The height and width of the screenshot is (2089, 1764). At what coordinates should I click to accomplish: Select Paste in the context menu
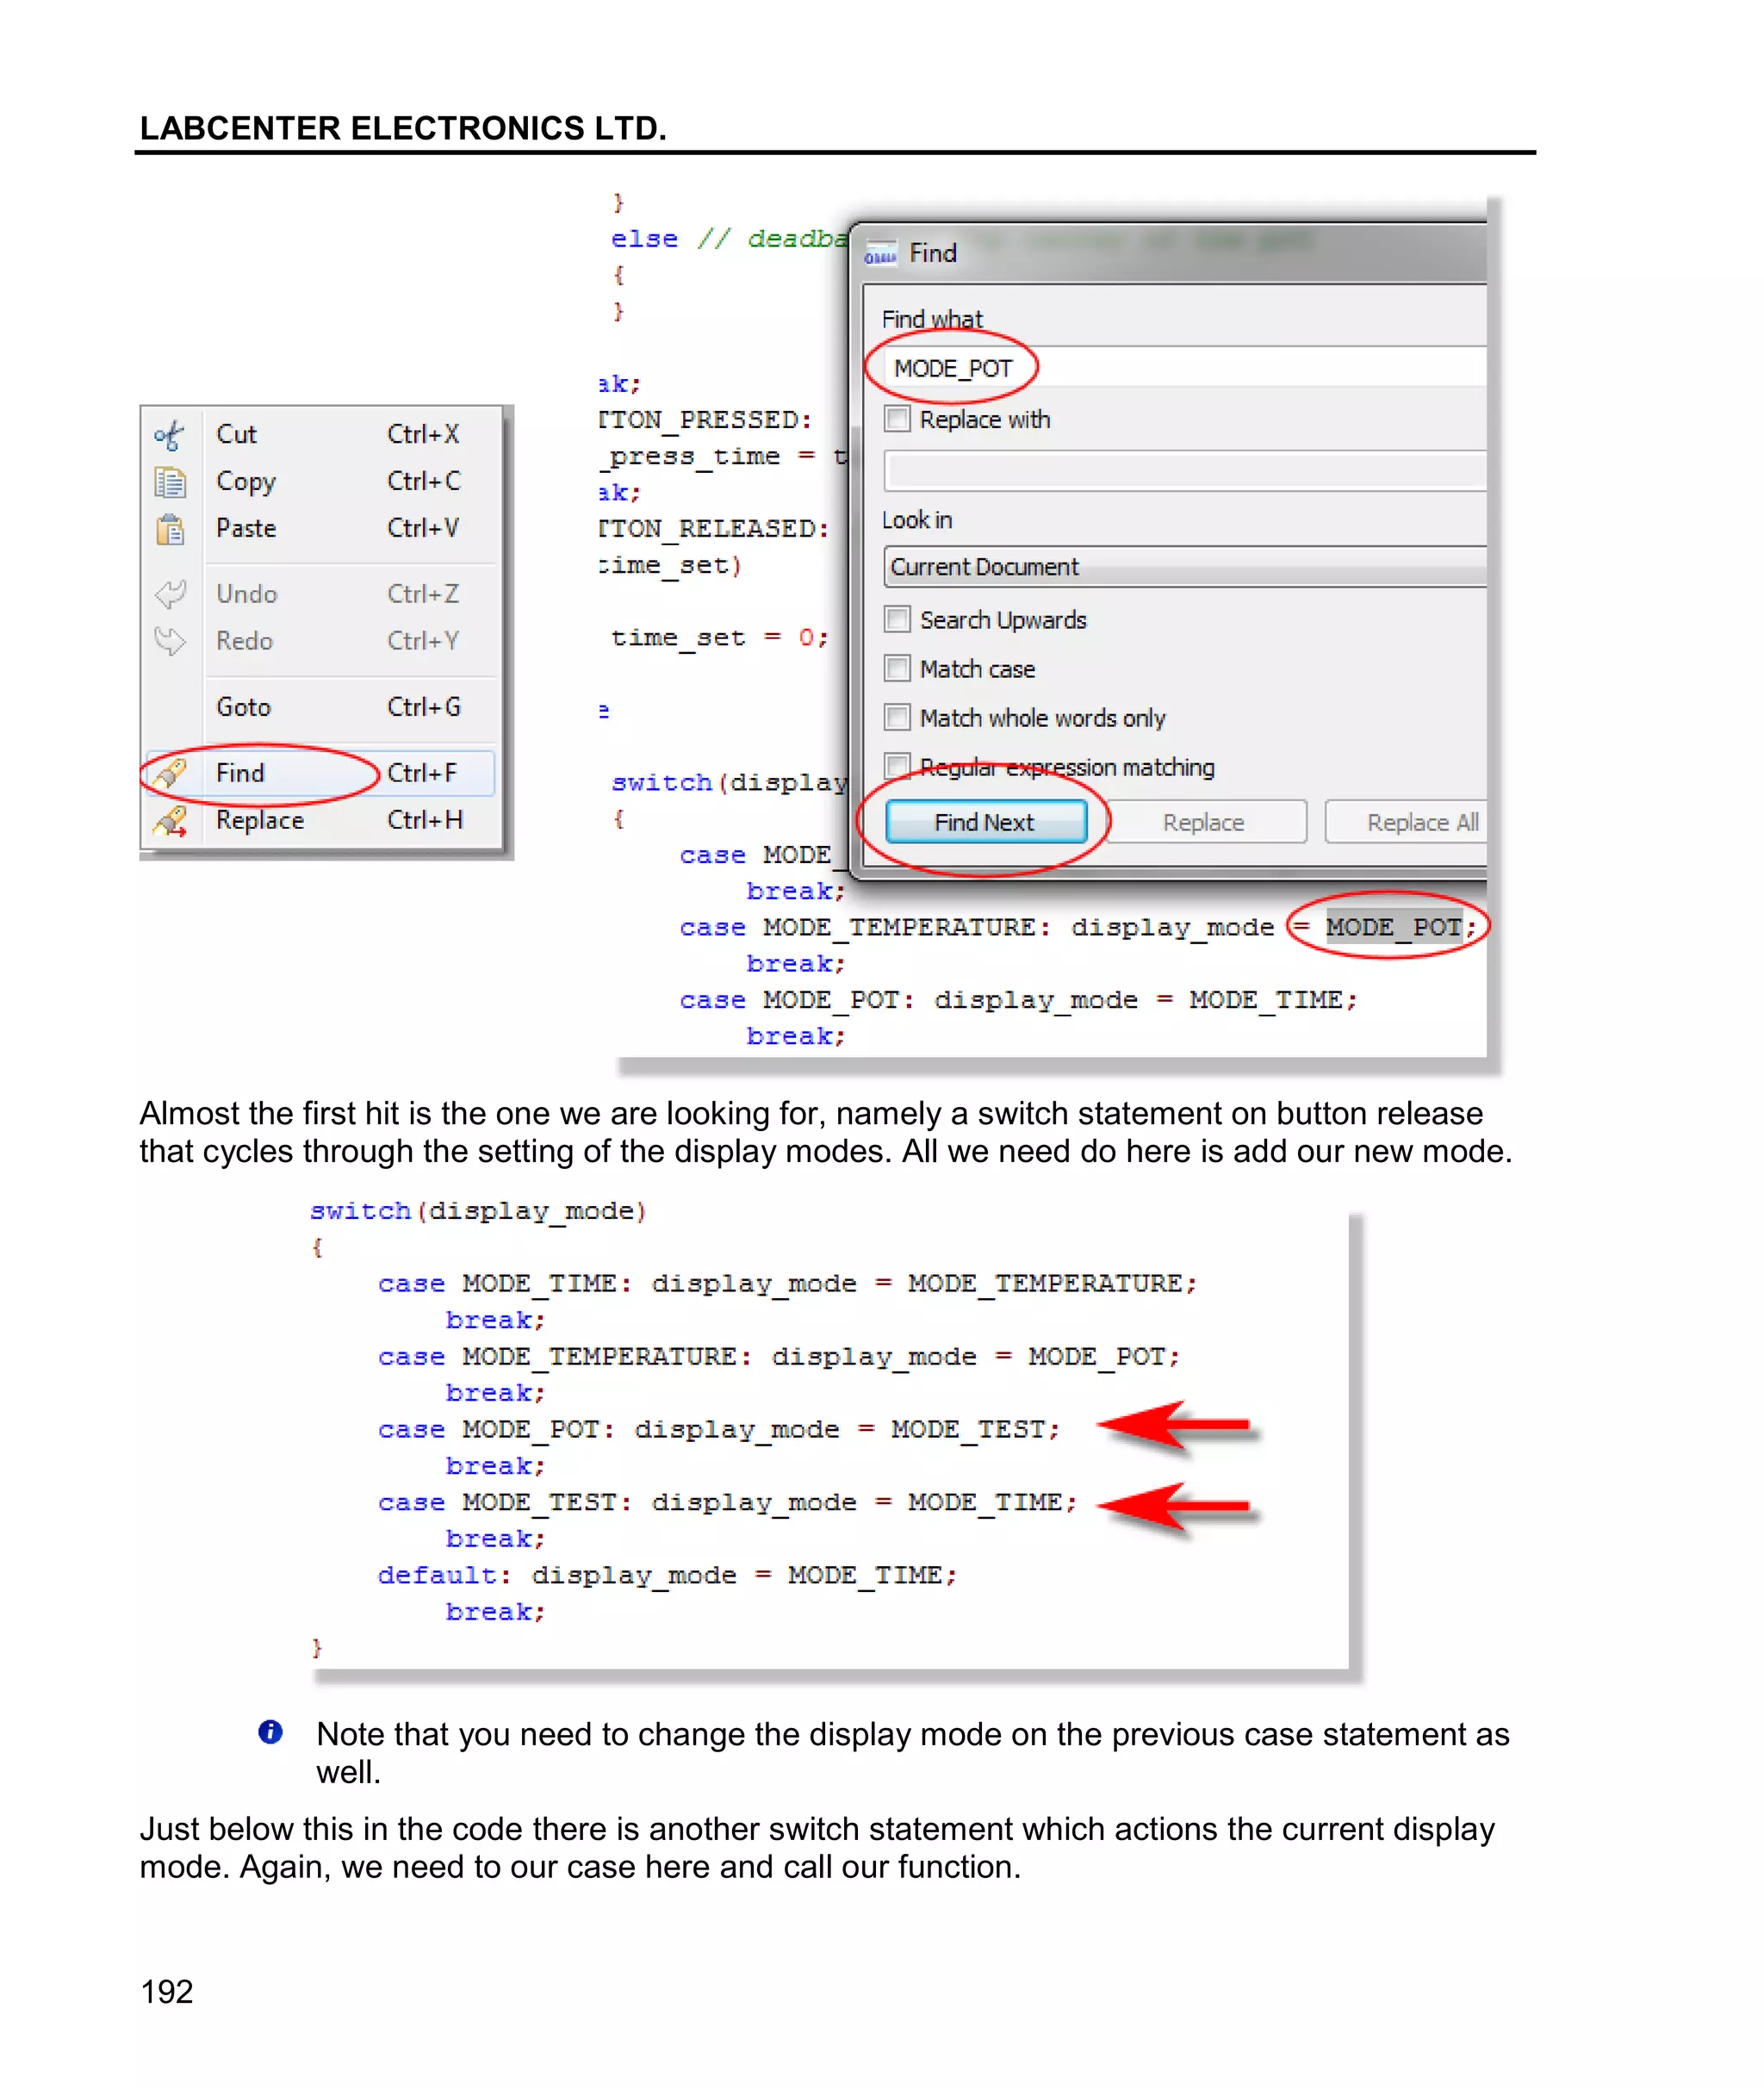(x=321, y=528)
